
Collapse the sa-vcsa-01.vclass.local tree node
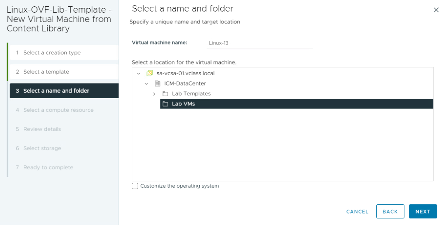click(139, 73)
